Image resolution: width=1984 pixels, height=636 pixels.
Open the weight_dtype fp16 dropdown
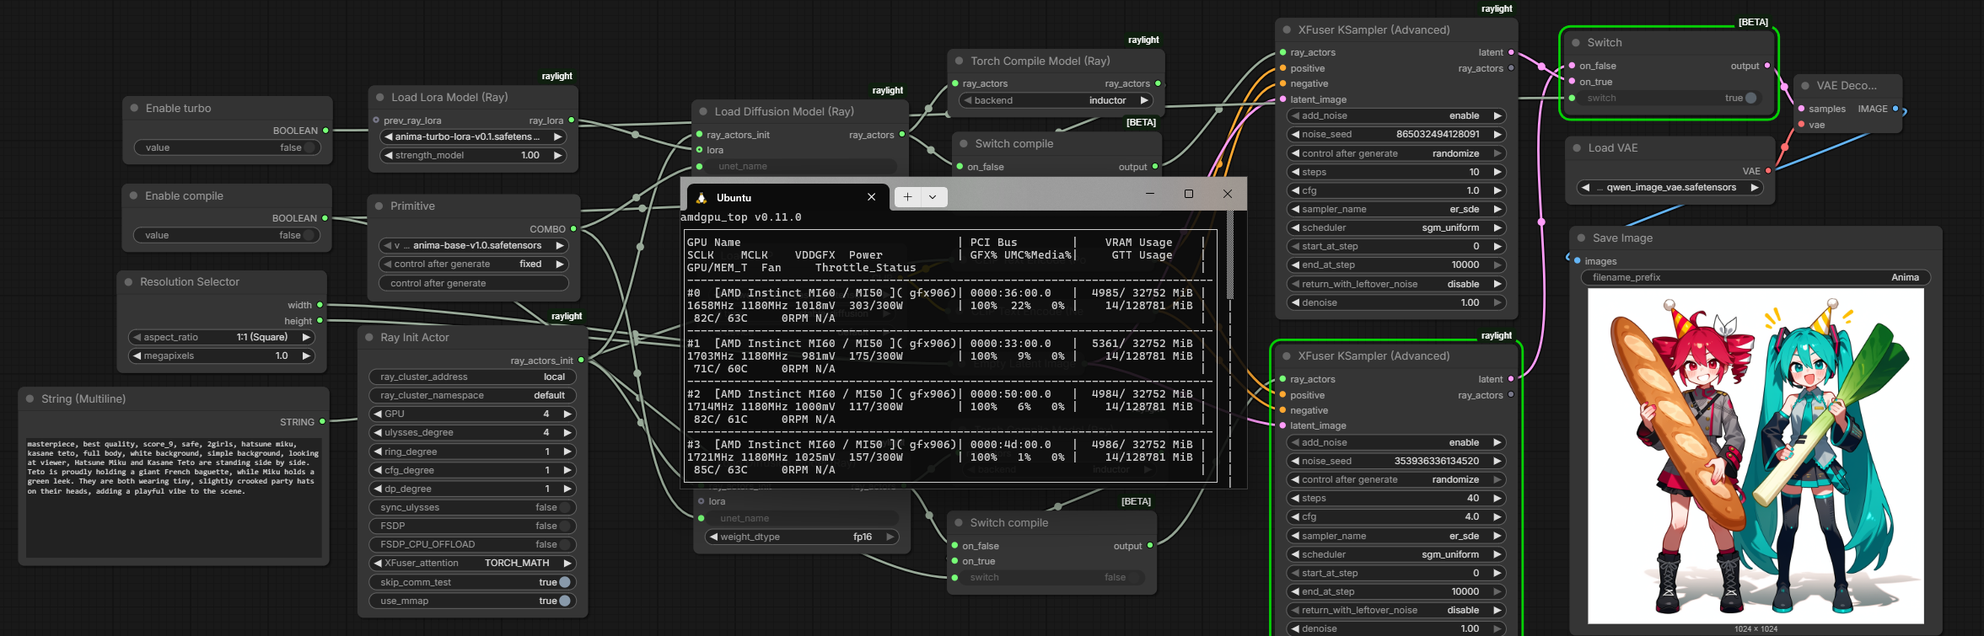tap(800, 537)
